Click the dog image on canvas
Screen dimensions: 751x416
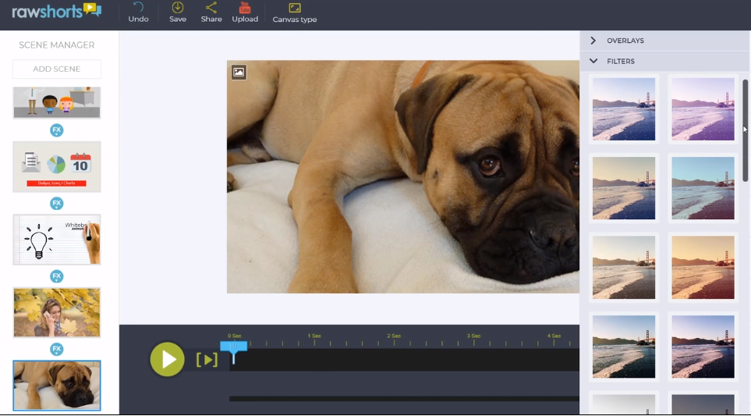pos(403,176)
